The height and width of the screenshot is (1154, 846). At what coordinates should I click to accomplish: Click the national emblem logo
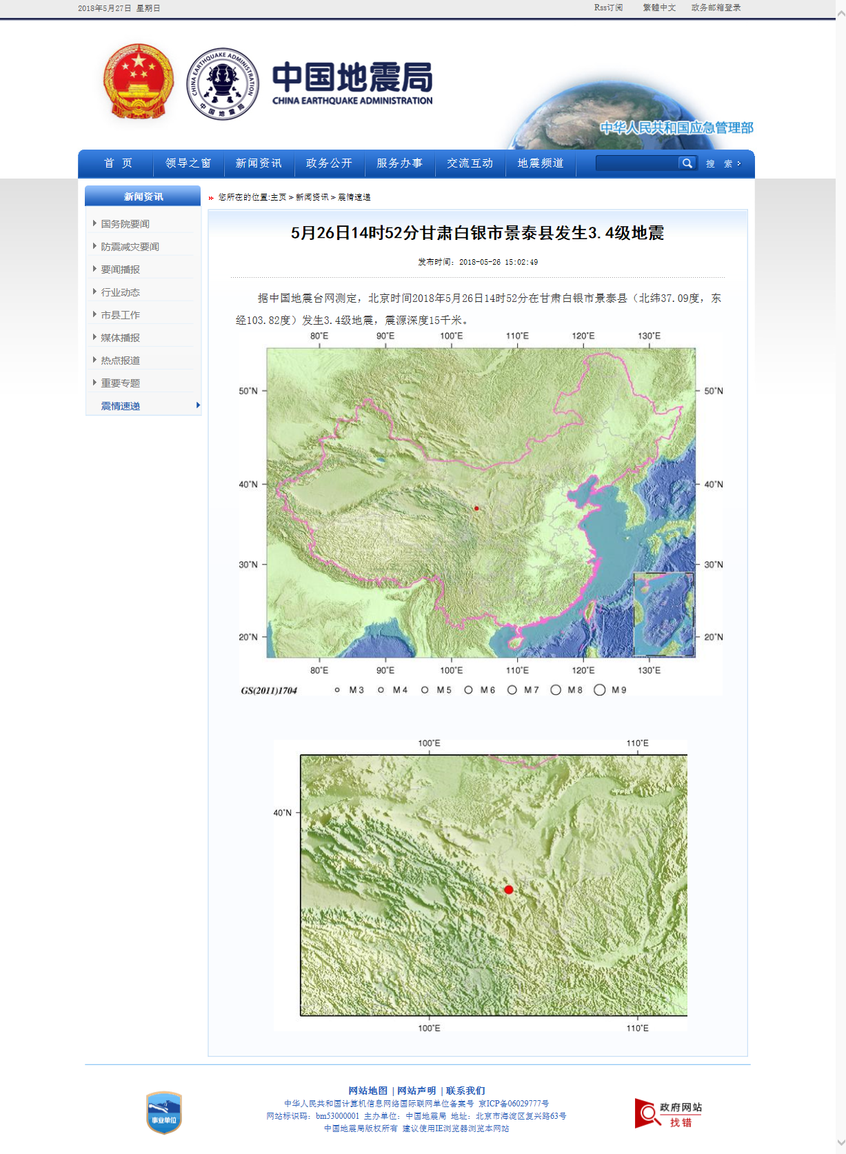point(138,82)
